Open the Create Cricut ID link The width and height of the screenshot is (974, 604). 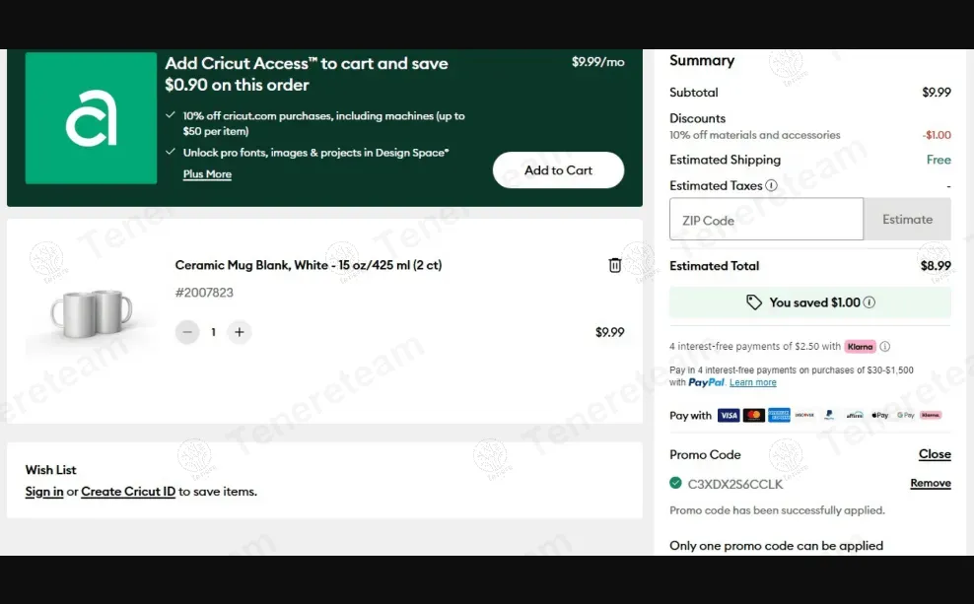128,492
